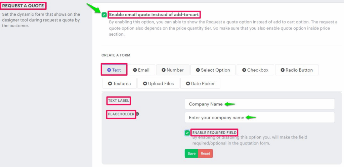Screen dimensions: 344x167
Task: Click the plus icon beside Number
Action: 164,70
